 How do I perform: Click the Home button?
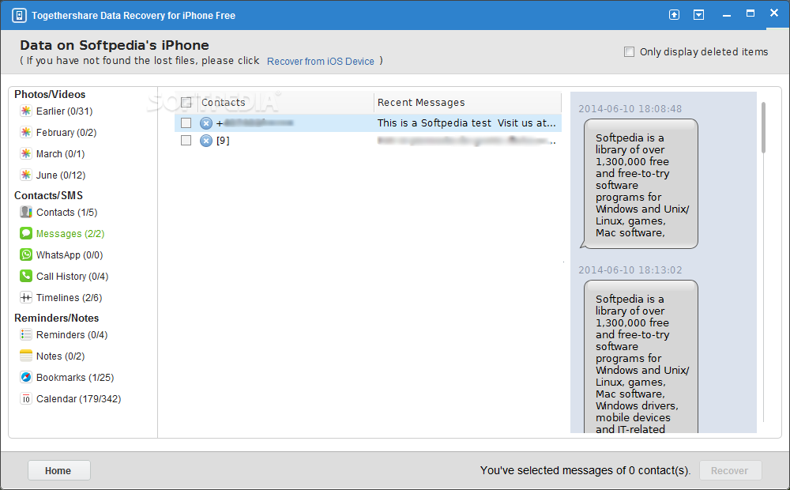point(59,470)
